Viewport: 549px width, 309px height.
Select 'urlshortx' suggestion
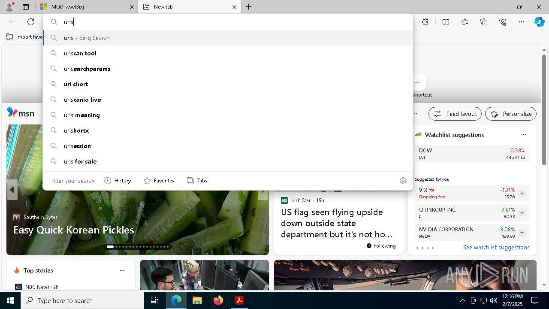(228, 130)
